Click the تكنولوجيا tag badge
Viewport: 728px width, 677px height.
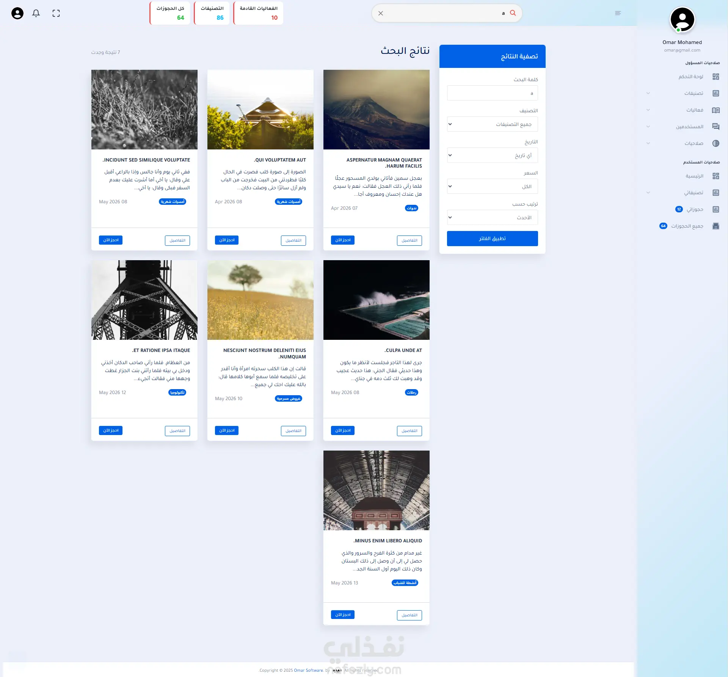click(177, 393)
